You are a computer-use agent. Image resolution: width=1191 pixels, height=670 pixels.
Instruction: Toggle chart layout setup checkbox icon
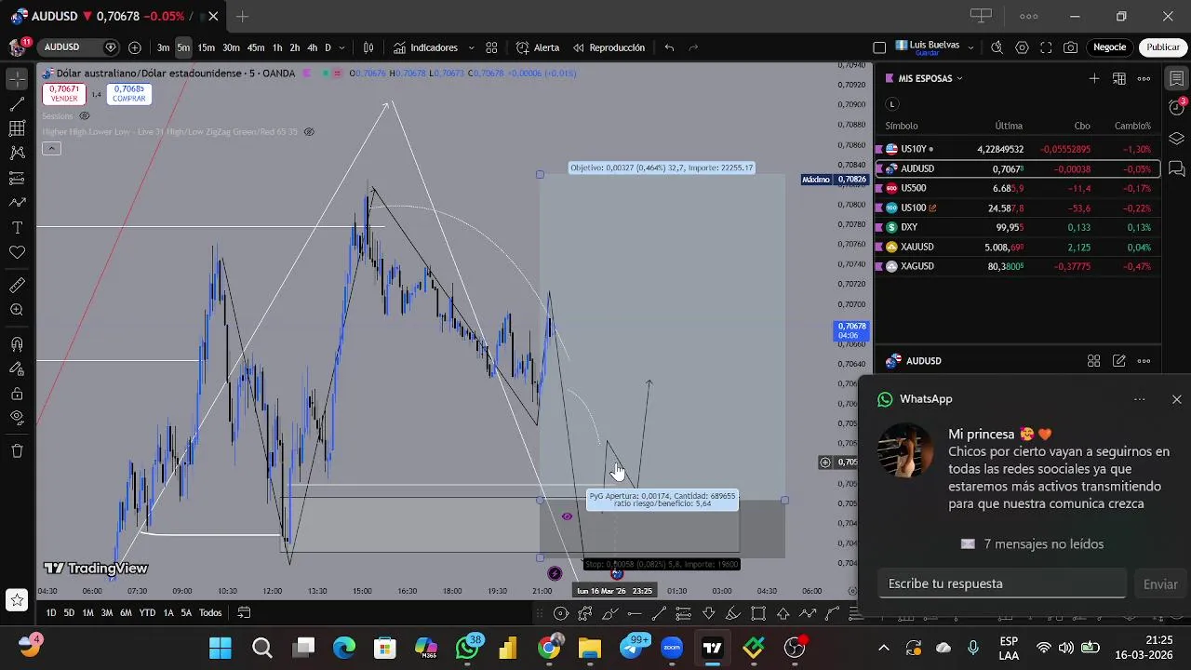coord(879,47)
